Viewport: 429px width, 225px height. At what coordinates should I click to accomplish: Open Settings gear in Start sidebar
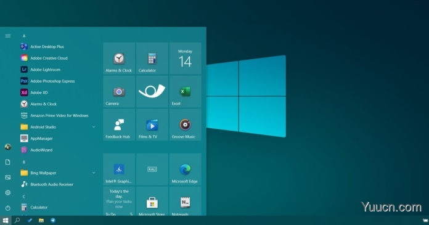pyautogui.click(x=8, y=193)
